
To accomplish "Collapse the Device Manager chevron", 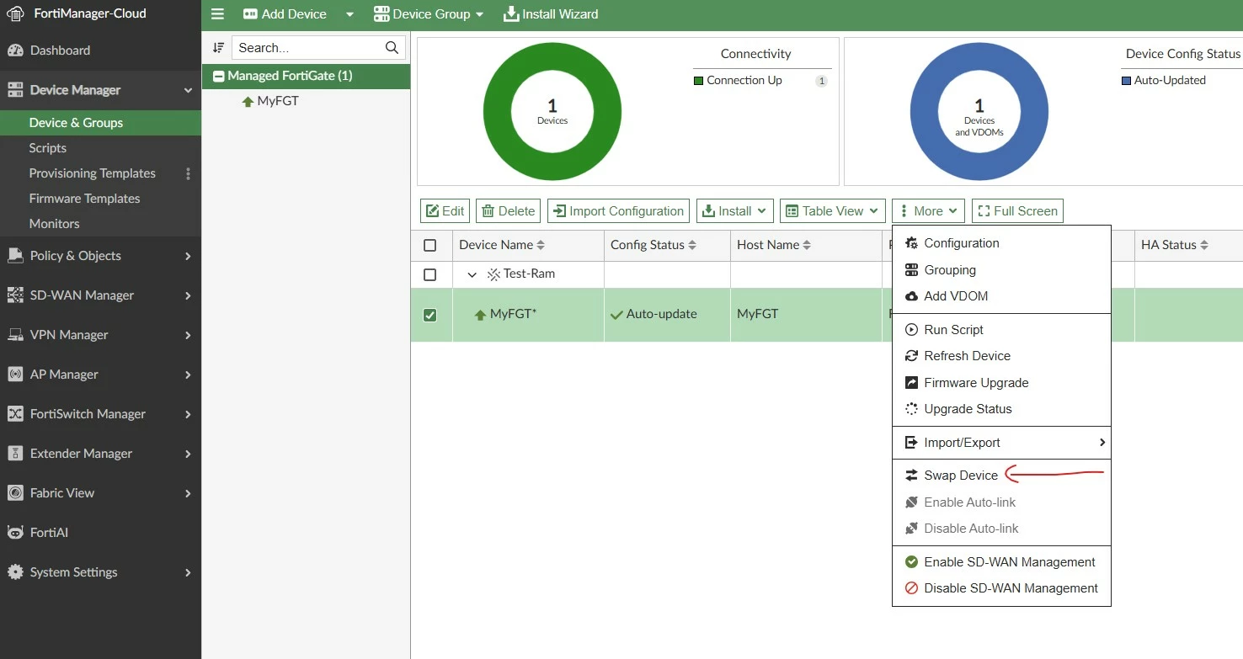I will pos(188,90).
